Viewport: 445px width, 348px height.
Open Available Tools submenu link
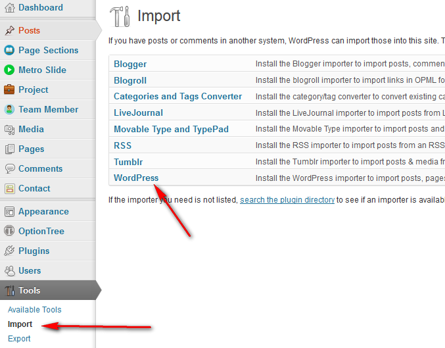(34, 310)
